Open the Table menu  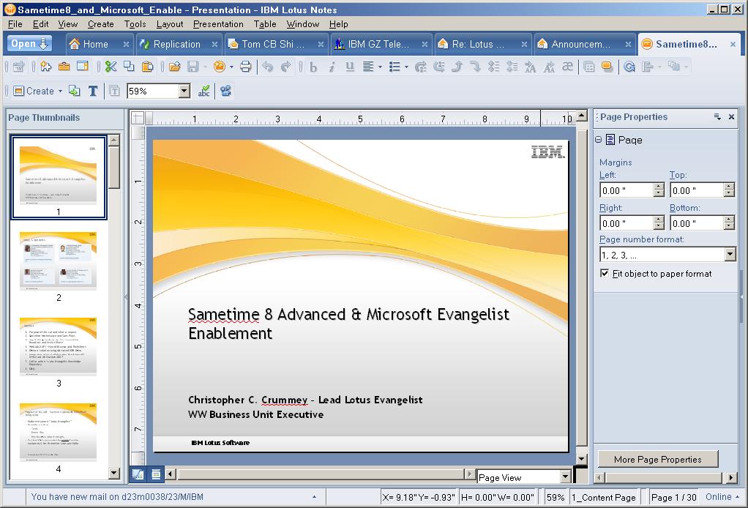(x=265, y=24)
